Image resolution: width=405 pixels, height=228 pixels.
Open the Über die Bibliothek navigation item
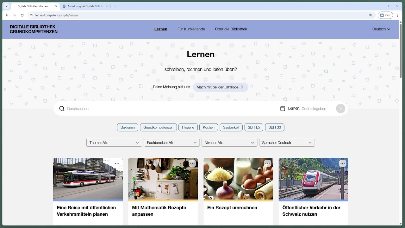point(231,29)
